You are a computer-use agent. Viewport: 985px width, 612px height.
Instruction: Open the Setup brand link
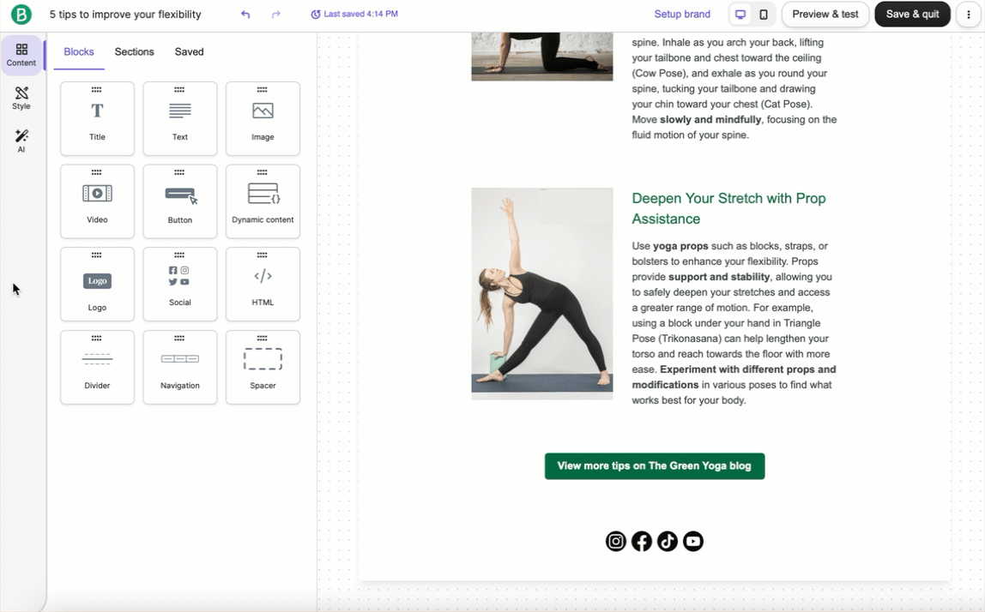coord(682,15)
